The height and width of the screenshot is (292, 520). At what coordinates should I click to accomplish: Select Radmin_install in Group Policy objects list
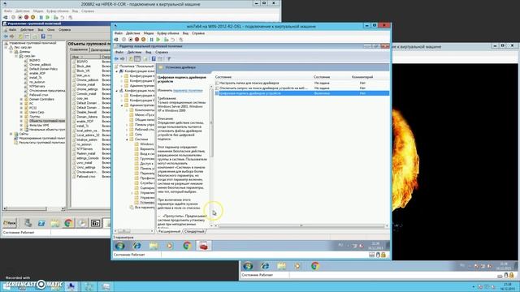click(x=86, y=153)
